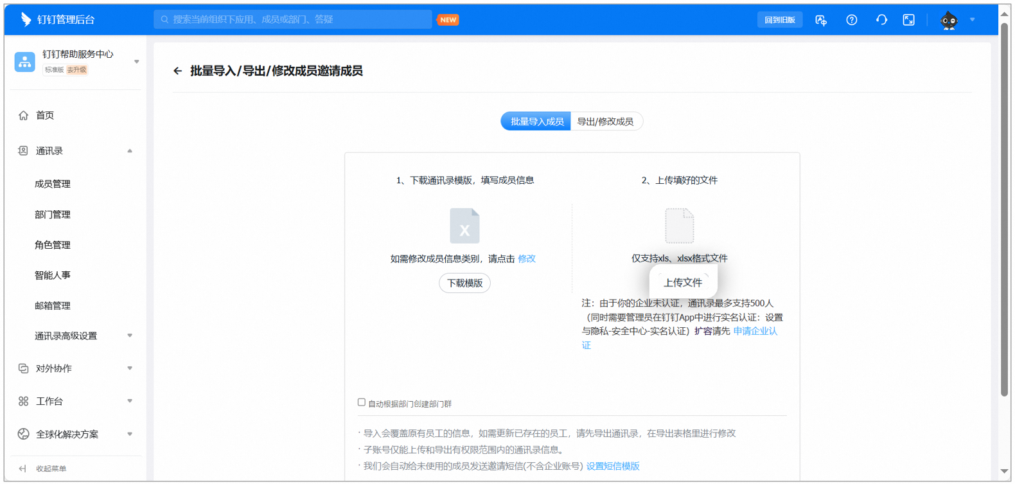The height and width of the screenshot is (484, 1015).
Task: Click the DingTalk logo icon
Action: pos(26,19)
